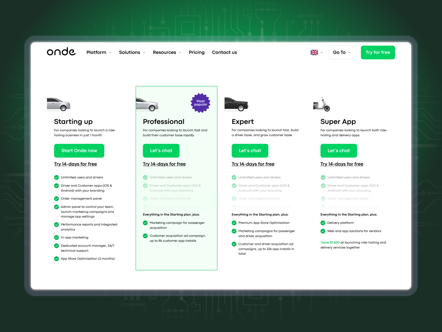Screen dimensions: 442x332
Task: Click checkmark beside Delivery platform
Action: click(323, 223)
